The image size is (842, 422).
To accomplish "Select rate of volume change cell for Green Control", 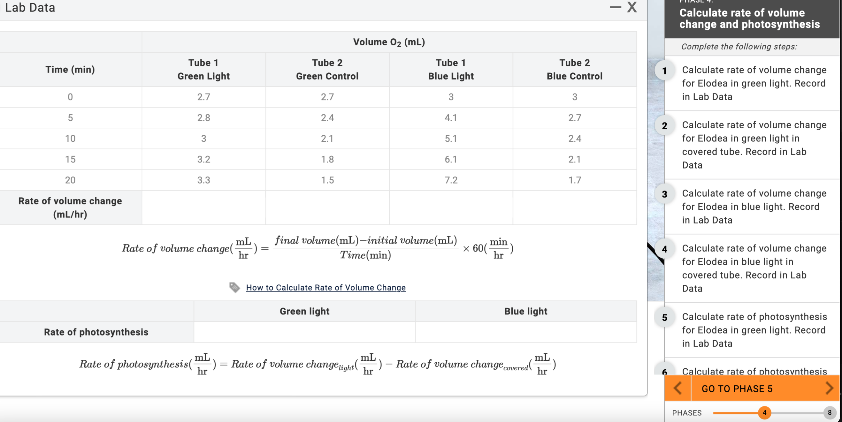I will (x=327, y=207).
